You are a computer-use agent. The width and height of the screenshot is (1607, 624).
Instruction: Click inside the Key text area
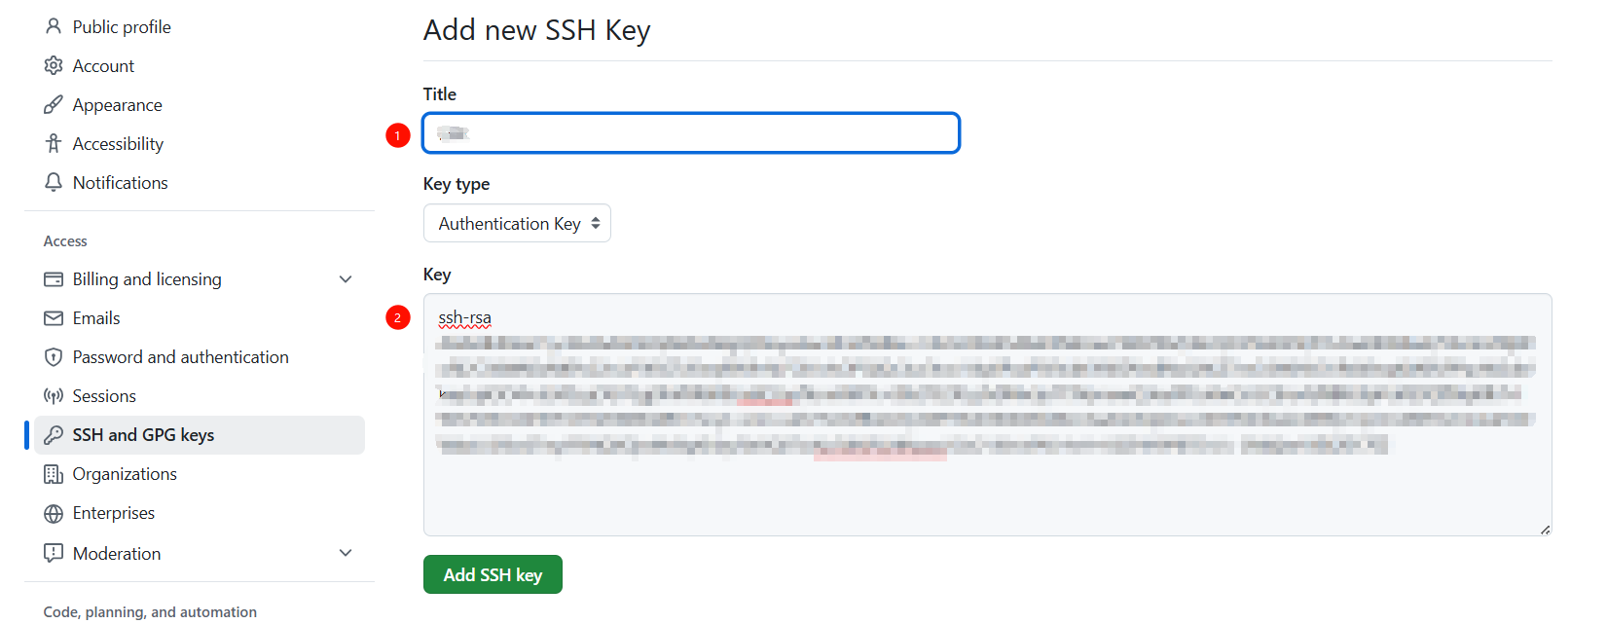(x=987, y=415)
